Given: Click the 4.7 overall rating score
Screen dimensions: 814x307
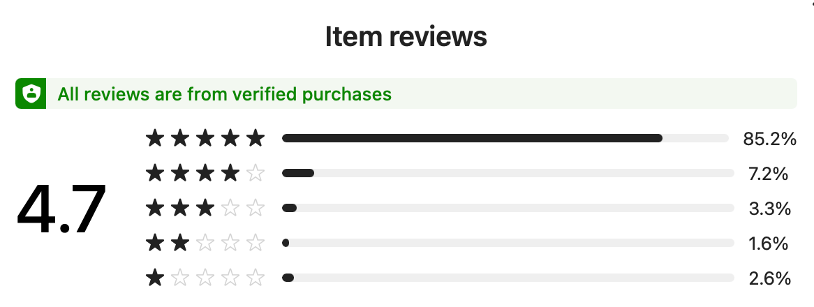Looking at the screenshot, I should click(61, 209).
